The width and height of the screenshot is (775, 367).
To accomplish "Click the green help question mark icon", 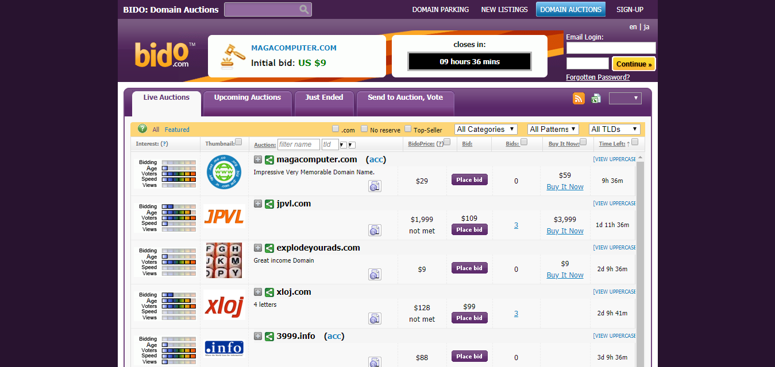I will (x=142, y=129).
